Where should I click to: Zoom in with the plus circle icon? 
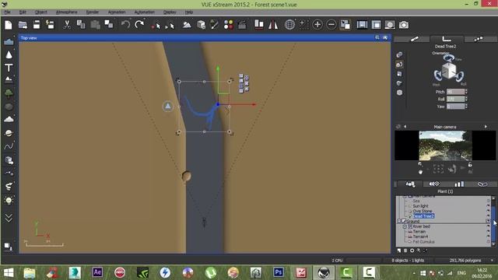pos(317,25)
